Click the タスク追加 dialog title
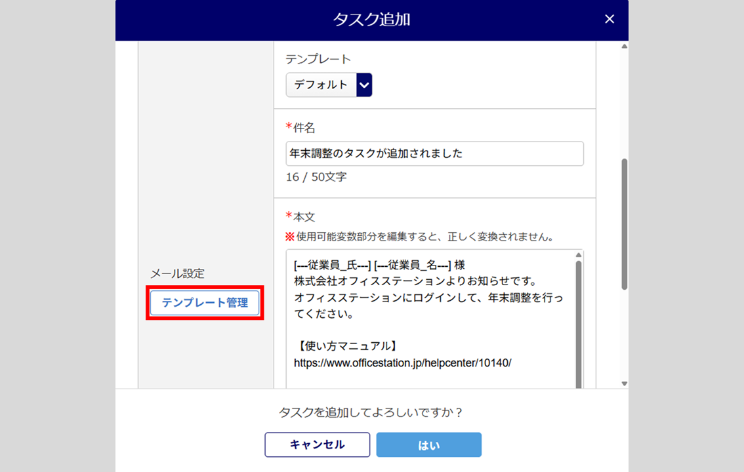The image size is (744, 472). click(x=371, y=20)
